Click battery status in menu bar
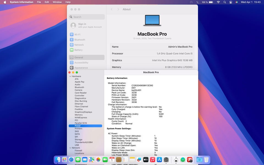 [x=207, y=2]
